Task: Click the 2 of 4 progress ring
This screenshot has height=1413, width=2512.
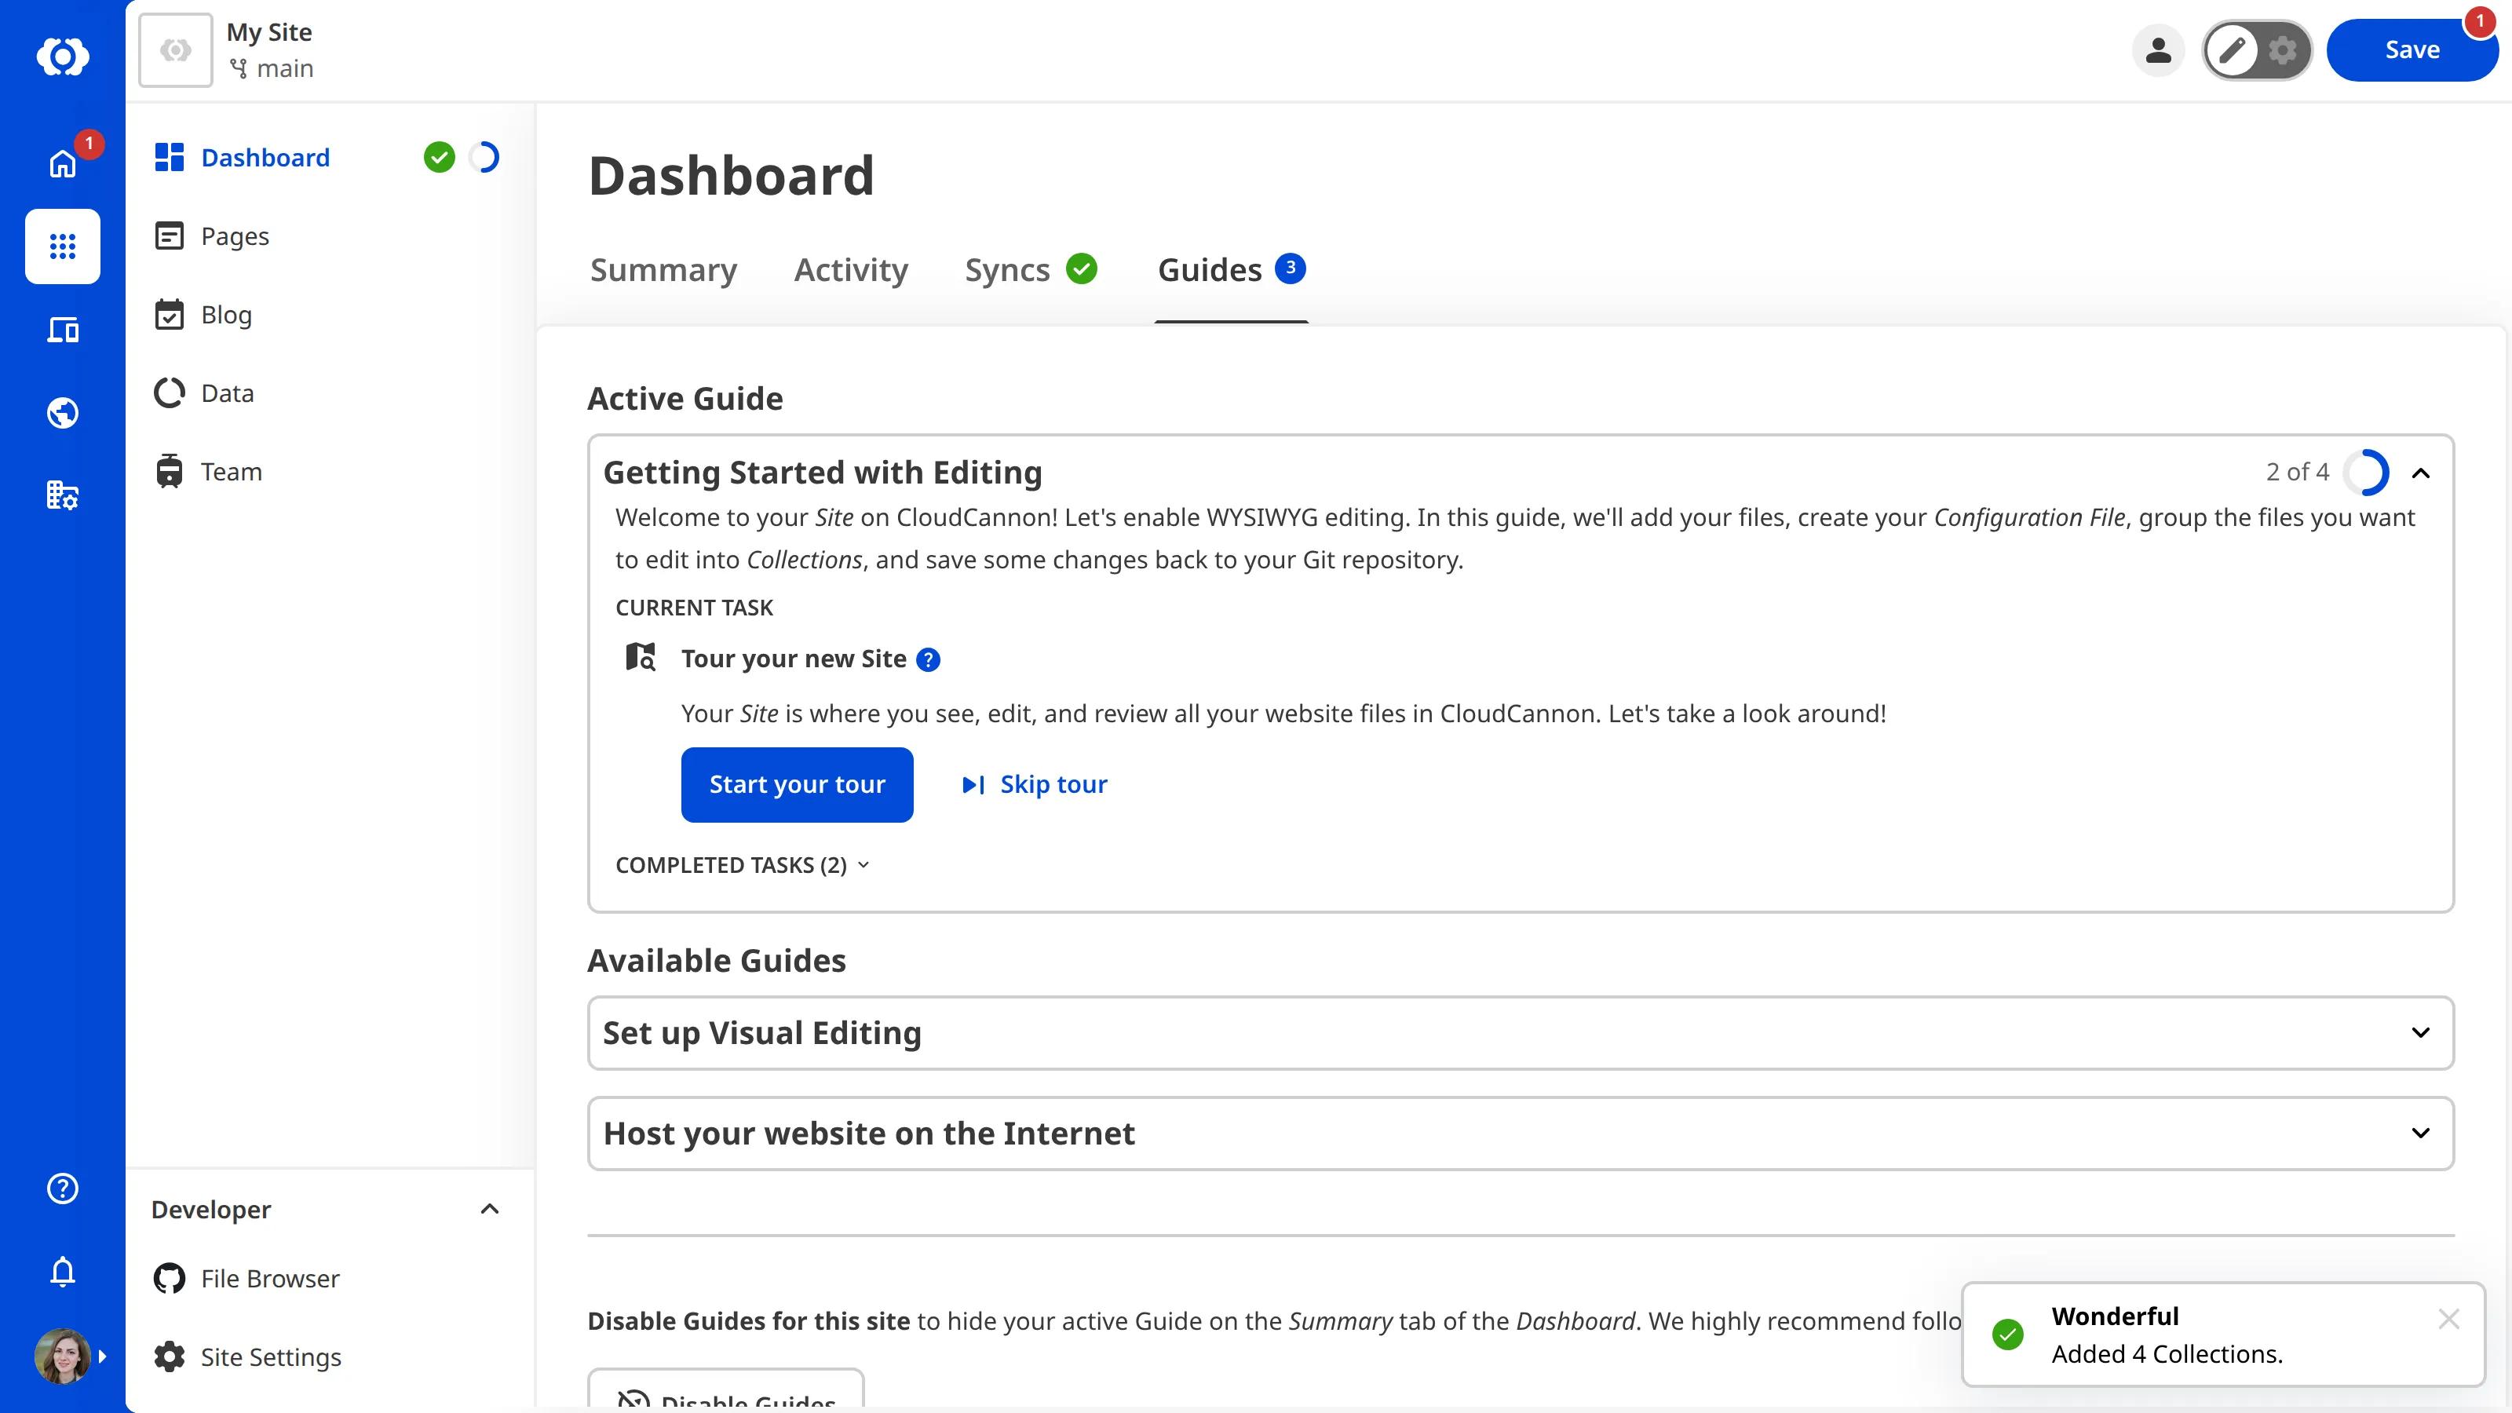Action: tap(2367, 473)
